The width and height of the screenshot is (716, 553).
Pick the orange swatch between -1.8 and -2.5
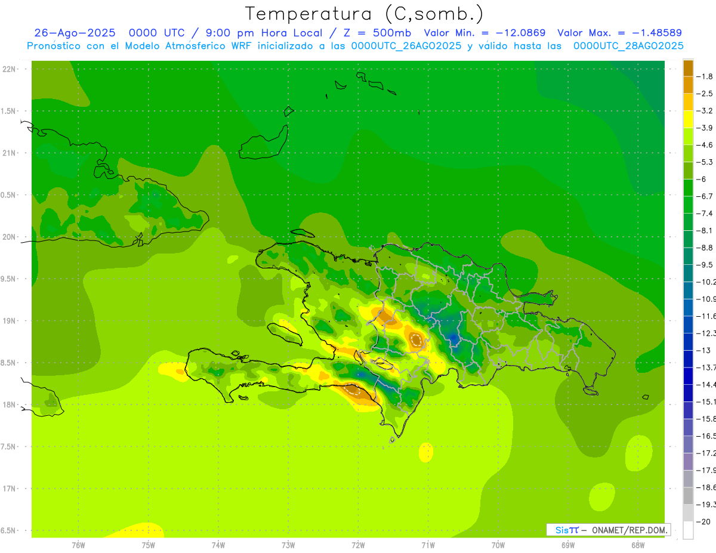[x=688, y=85]
